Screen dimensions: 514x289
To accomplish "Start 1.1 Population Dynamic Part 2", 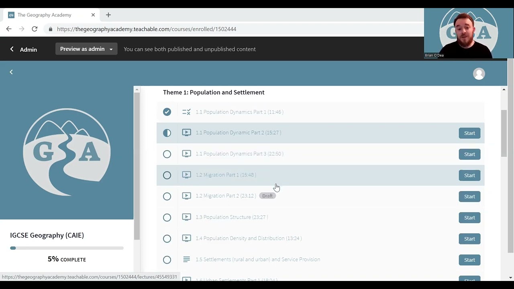I will 469,133.
